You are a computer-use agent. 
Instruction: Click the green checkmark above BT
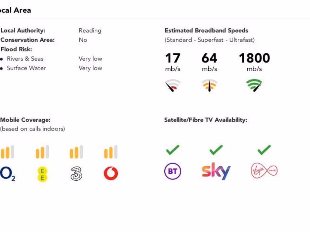click(173, 150)
